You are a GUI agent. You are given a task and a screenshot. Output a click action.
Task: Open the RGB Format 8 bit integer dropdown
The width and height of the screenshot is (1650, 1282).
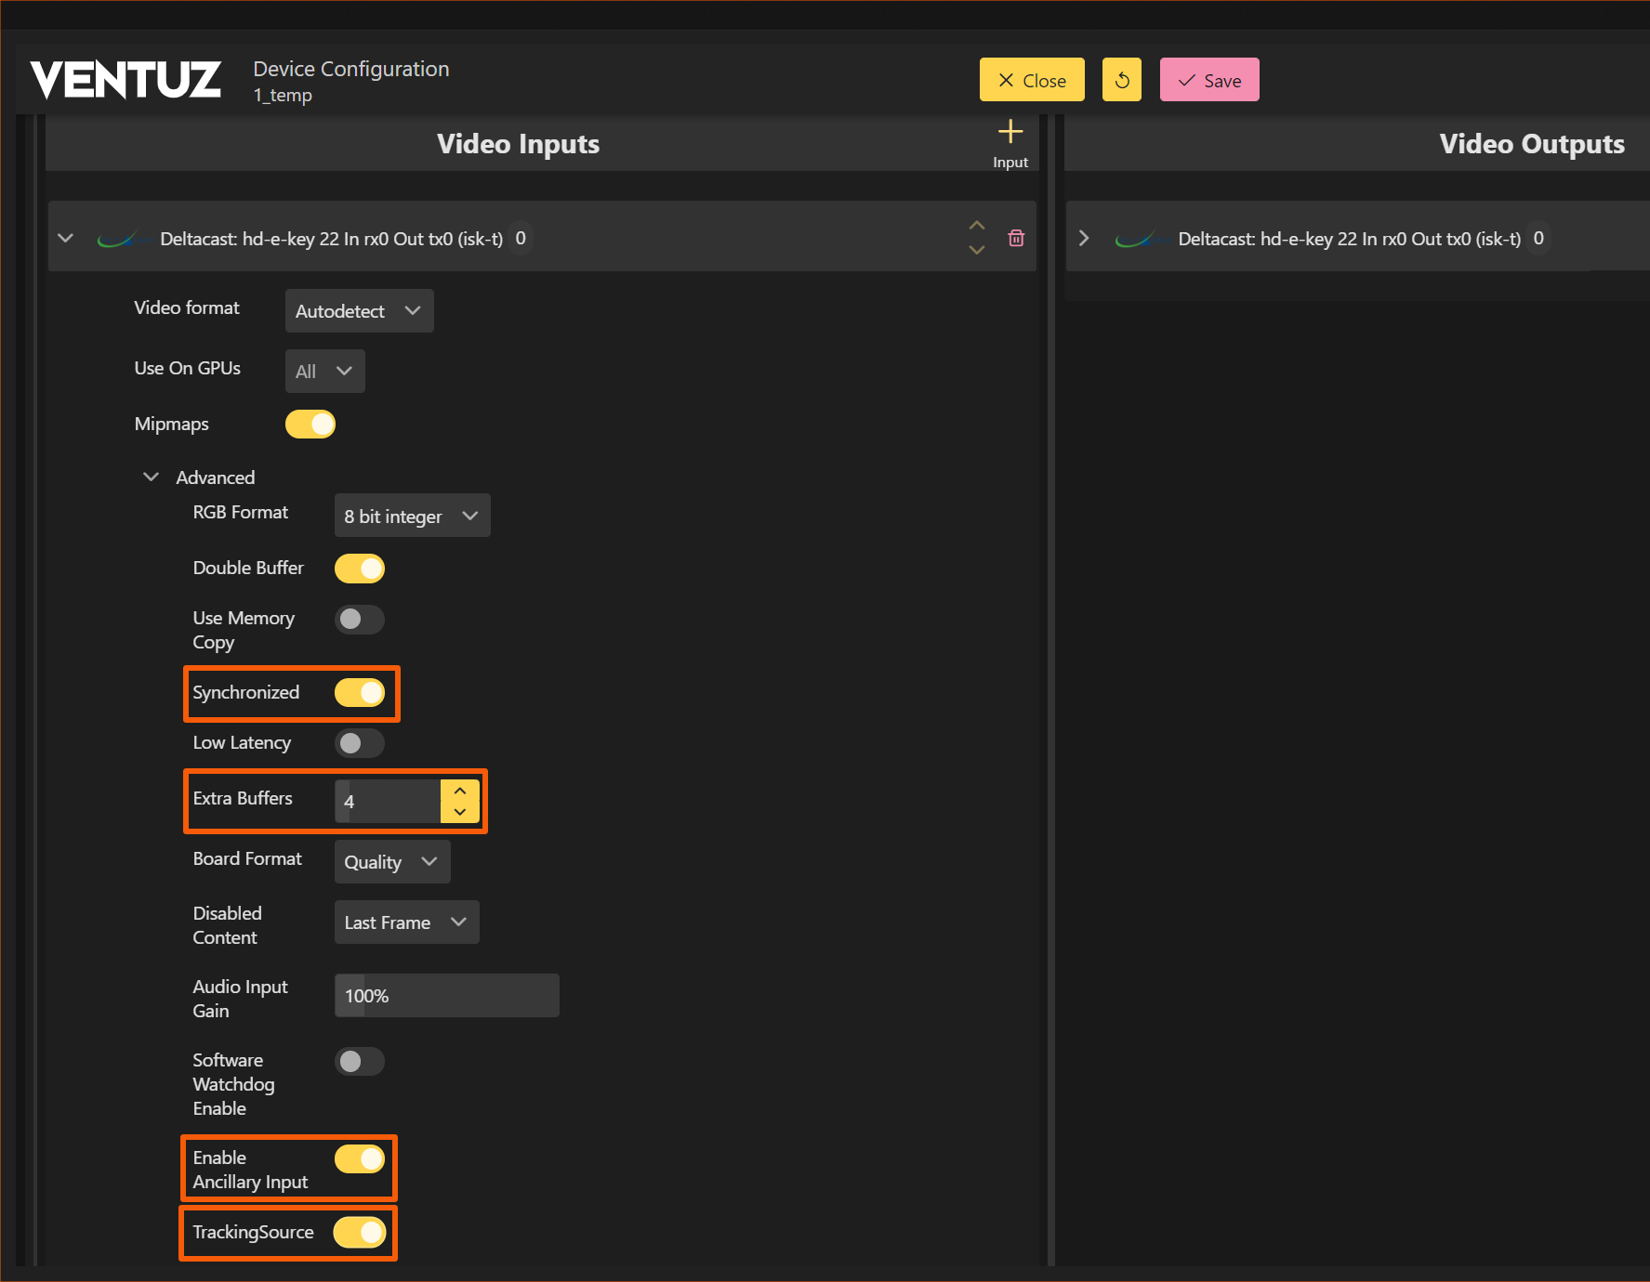412,517
